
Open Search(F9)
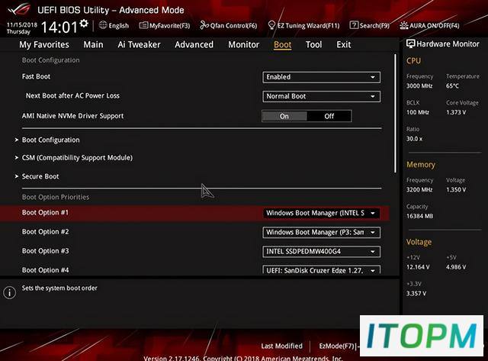[x=374, y=25]
